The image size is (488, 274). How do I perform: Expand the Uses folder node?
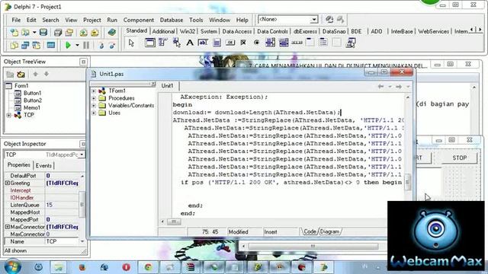click(94, 113)
